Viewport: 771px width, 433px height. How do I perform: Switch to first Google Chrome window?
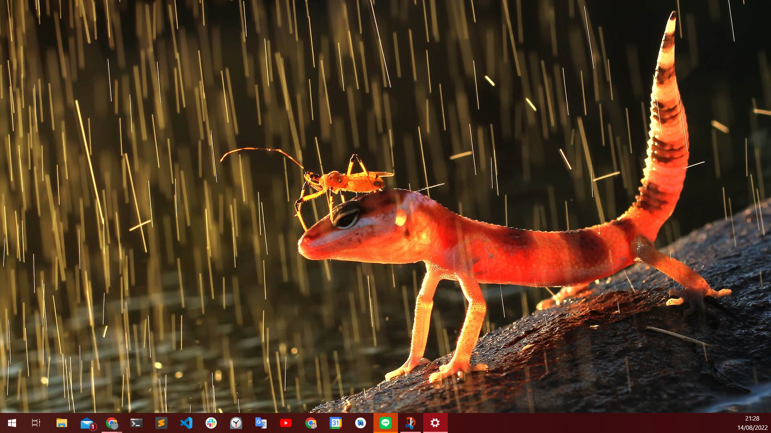point(112,423)
